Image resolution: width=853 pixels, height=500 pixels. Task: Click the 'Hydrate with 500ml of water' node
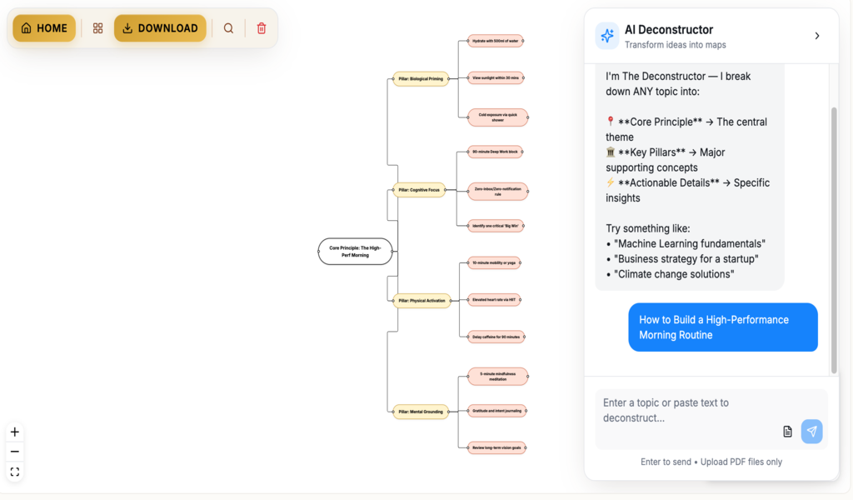coord(496,41)
